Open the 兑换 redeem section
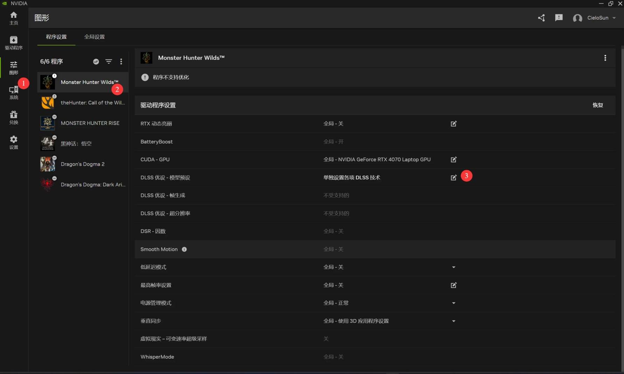624x374 pixels. 14,118
